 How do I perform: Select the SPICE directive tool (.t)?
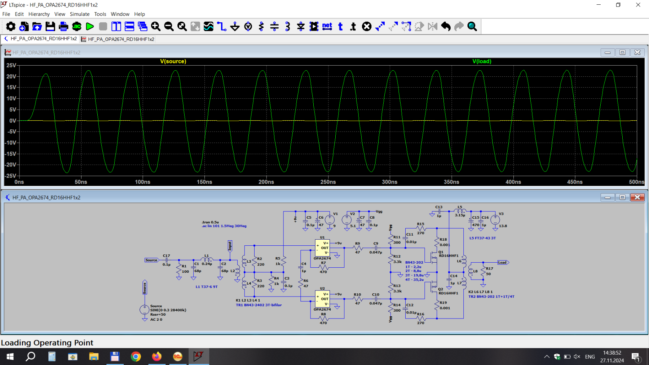coord(353,26)
